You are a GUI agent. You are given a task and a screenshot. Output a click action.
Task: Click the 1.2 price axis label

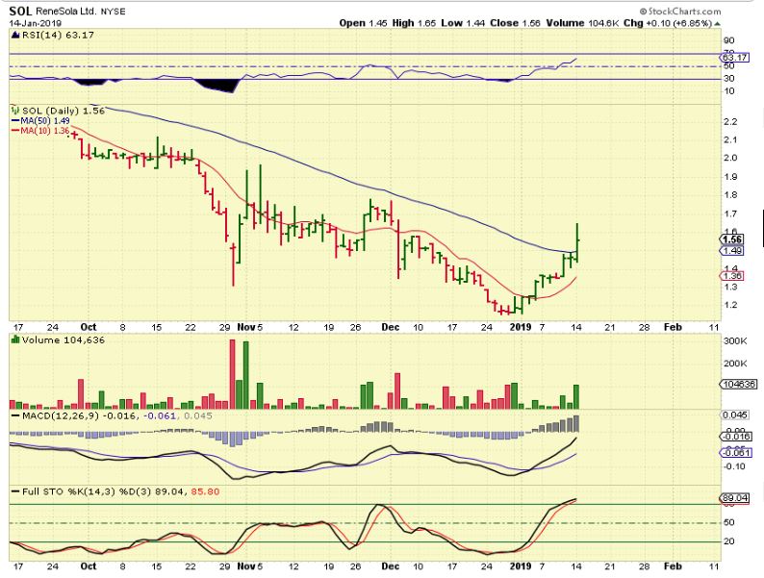click(x=731, y=305)
